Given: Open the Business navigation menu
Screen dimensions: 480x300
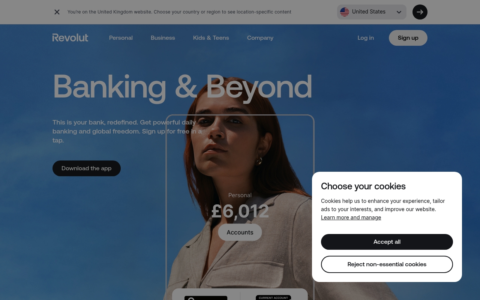Looking at the screenshot, I should point(163,38).
